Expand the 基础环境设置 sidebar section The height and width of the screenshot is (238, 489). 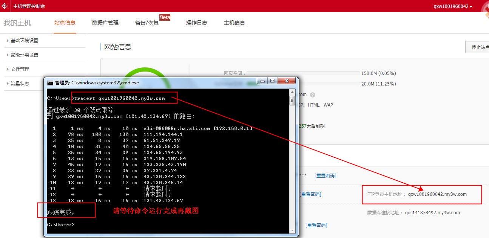point(25,41)
